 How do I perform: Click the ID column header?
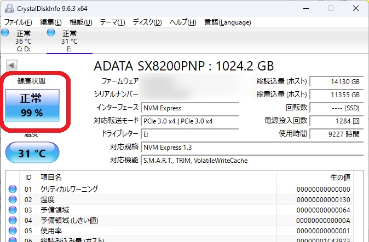[28, 177]
